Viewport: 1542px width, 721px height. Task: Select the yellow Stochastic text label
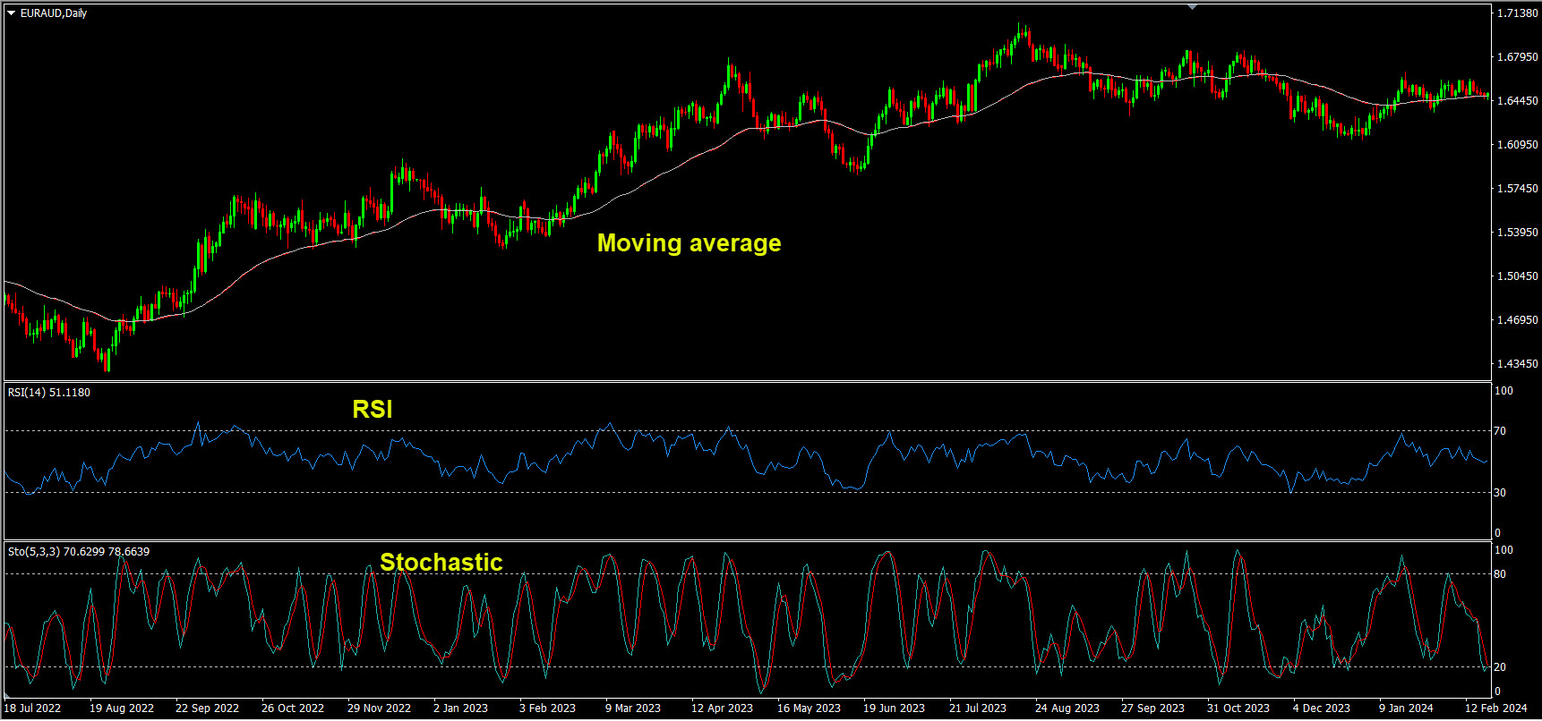click(x=441, y=563)
